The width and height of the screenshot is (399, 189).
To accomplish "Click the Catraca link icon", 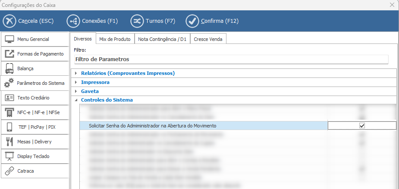I will click(9, 171).
